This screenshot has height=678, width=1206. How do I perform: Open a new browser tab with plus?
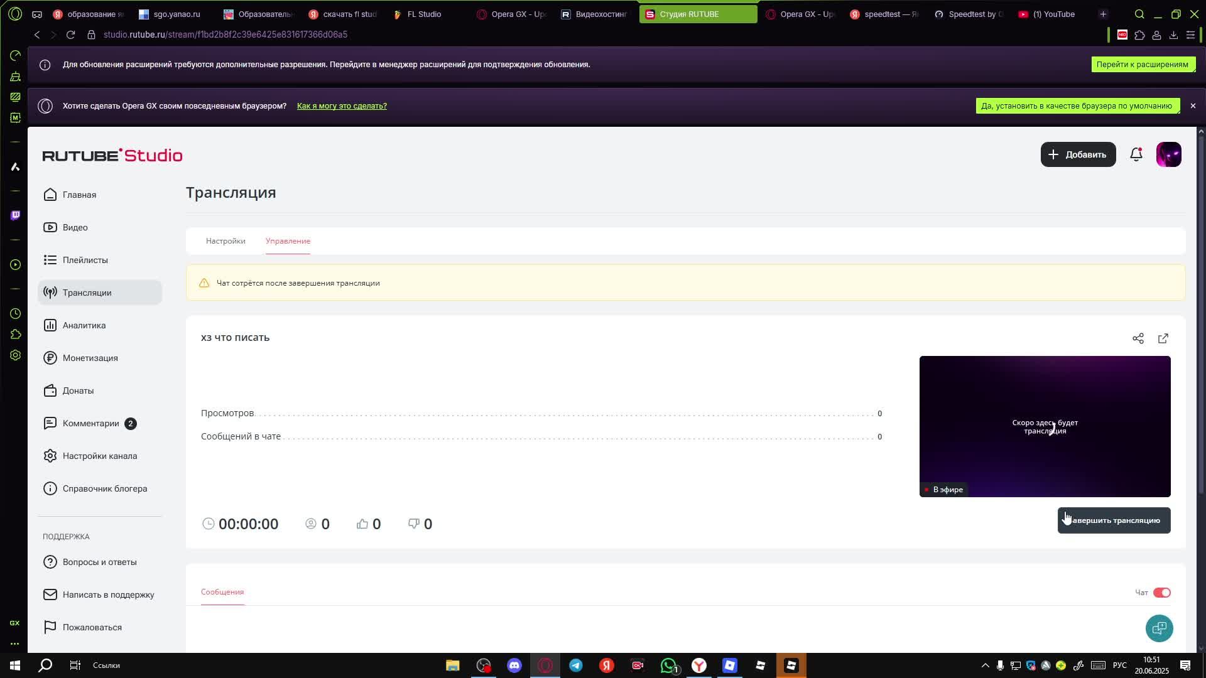(x=1103, y=14)
